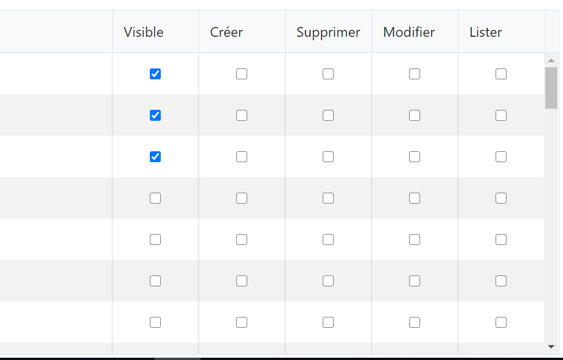Click the vertical scrollbar thumb
Screen dimensions: 563x360
(x=551, y=87)
